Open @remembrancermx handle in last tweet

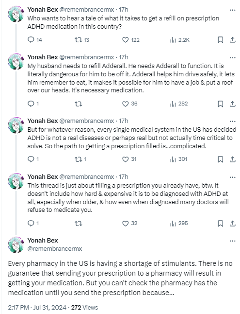coord(55,248)
